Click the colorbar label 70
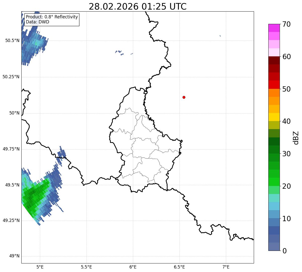Image resolution: width=302 pixels, height=272 pixels. [286, 24]
